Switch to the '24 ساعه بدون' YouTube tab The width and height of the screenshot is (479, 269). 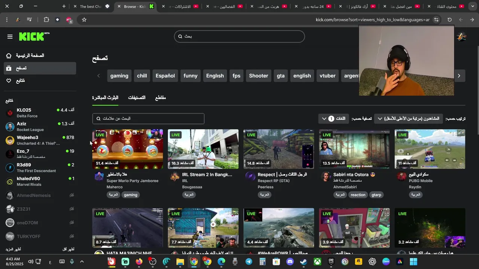(x=313, y=6)
